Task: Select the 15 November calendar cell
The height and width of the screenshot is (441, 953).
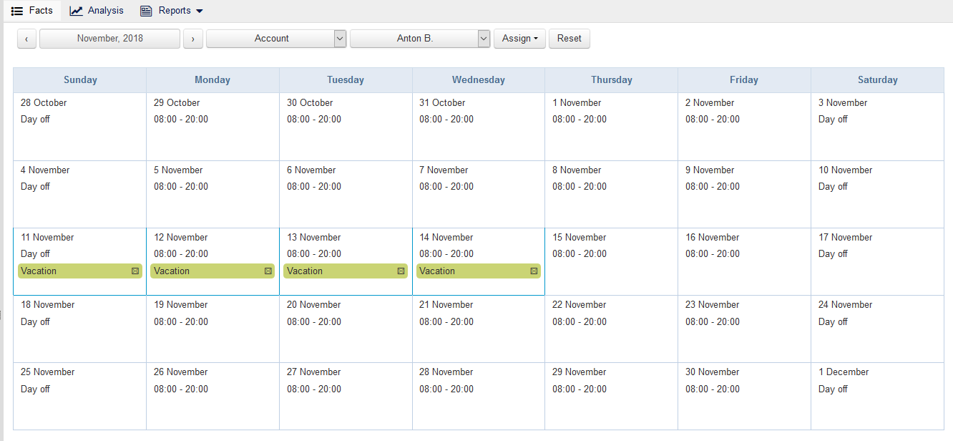Action: (x=611, y=261)
